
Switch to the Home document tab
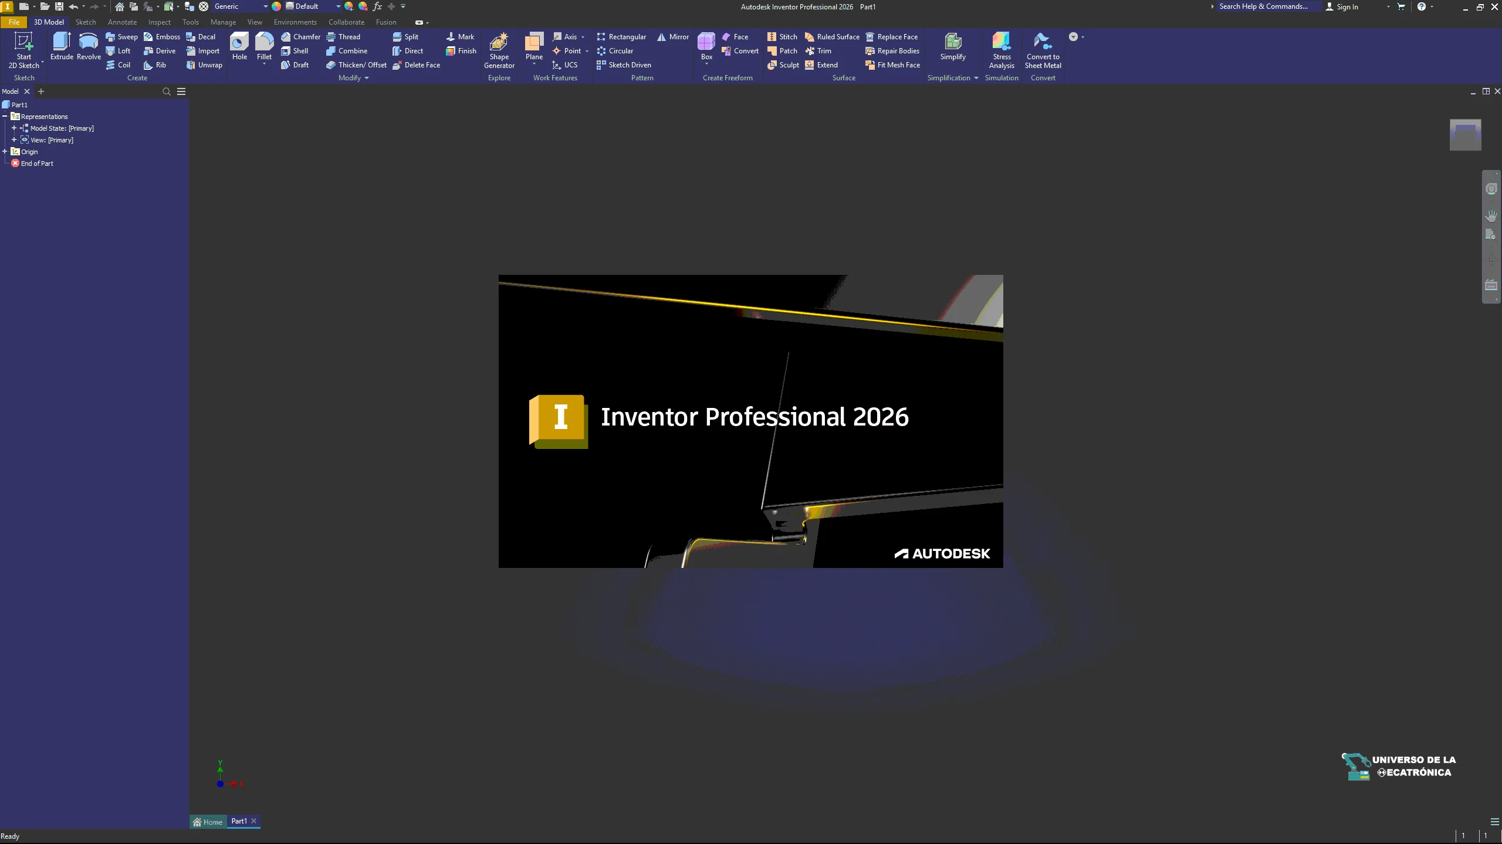click(x=208, y=822)
